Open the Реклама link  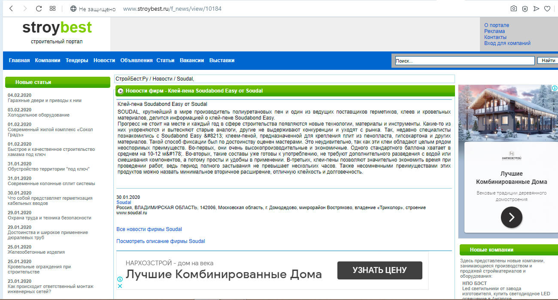pos(494,31)
